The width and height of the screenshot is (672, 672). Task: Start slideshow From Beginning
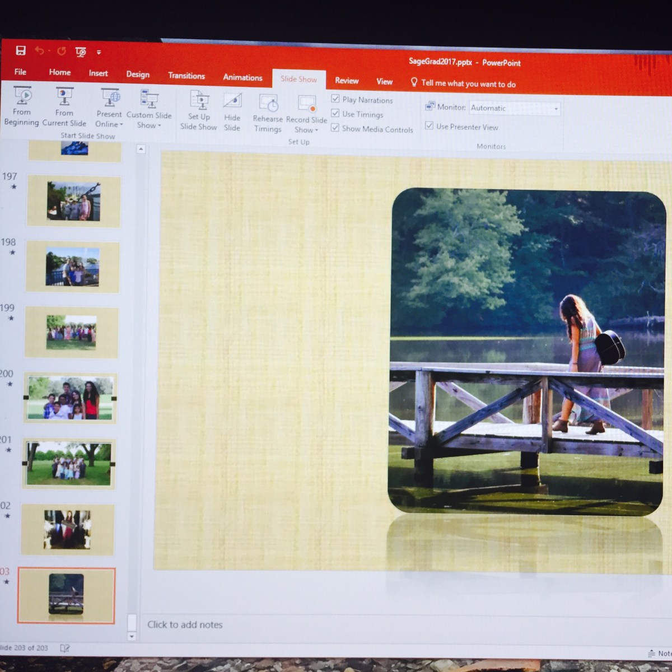click(22, 106)
